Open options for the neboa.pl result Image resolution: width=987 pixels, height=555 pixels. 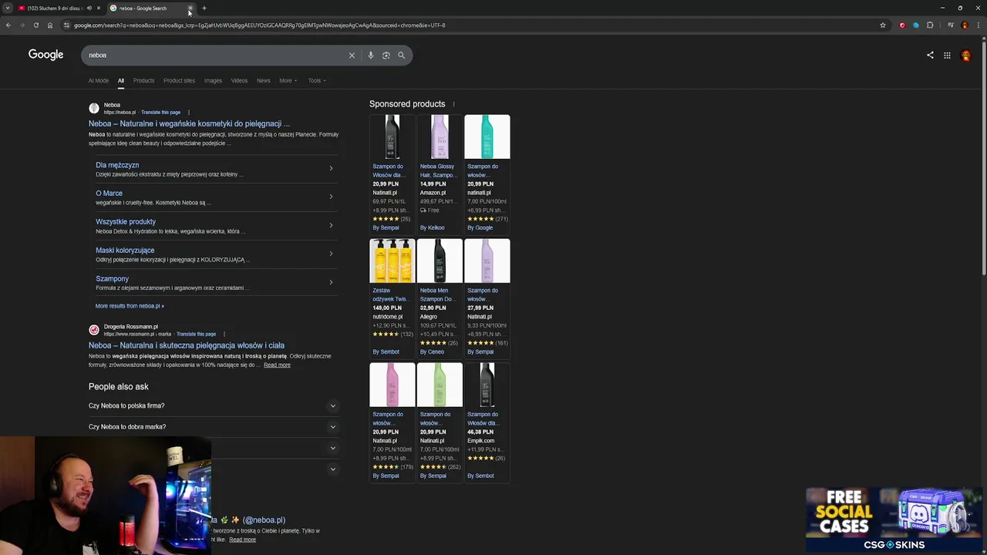(188, 113)
